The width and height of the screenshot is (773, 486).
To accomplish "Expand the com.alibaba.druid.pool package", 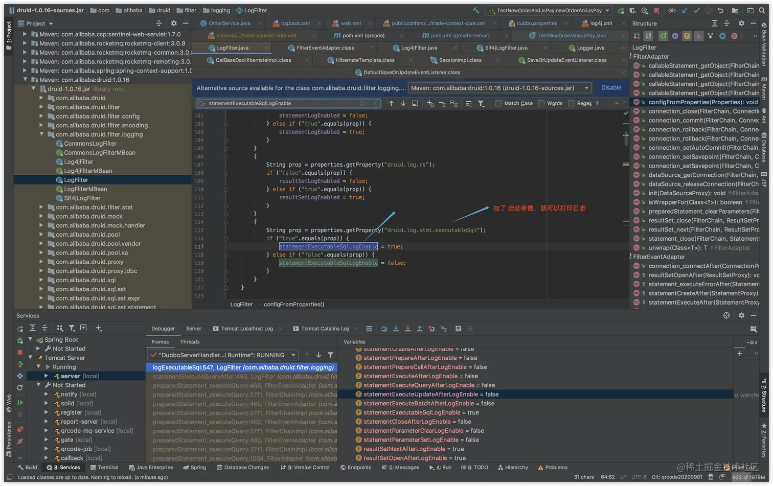I will click(x=41, y=235).
